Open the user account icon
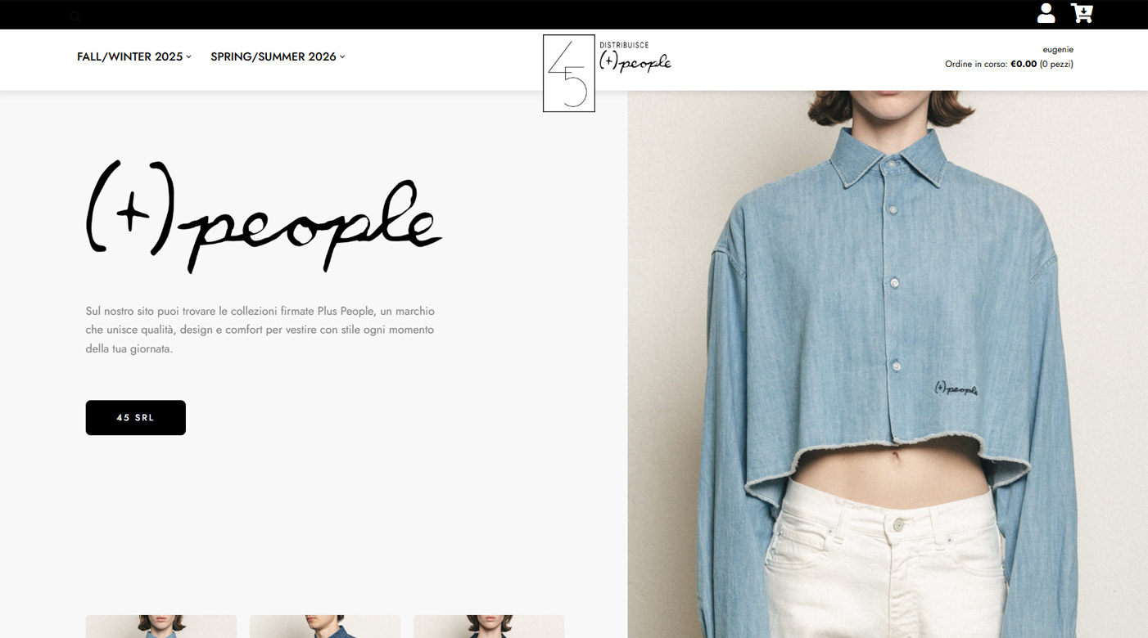1148x638 pixels. (1046, 13)
